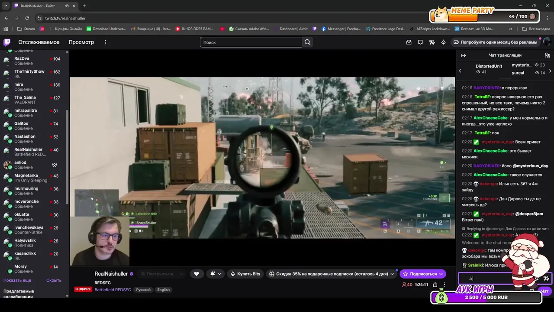Click the browser back arrow
Viewport: 554px width, 312px height.
pyautogui.click(x=6, y=18)
